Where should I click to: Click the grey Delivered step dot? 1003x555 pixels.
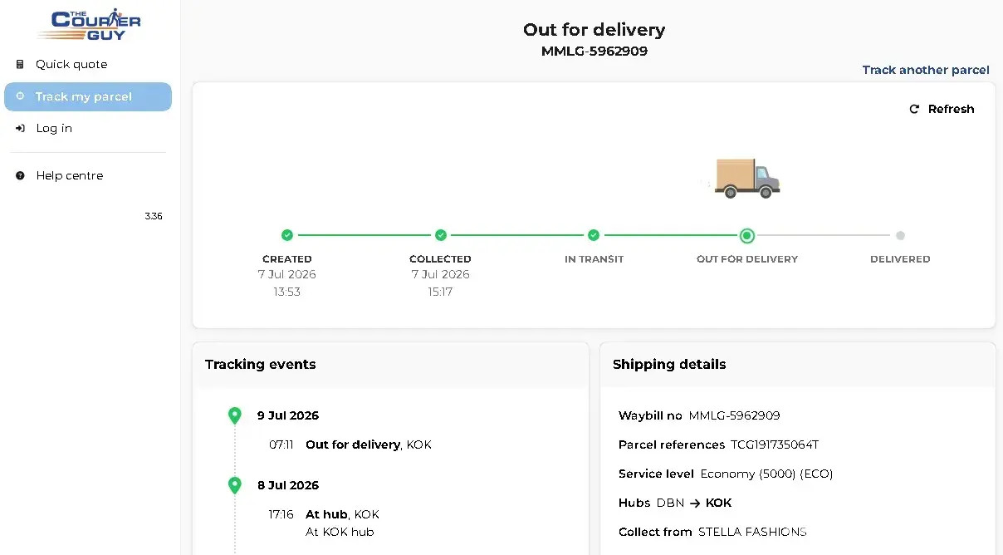900,236
